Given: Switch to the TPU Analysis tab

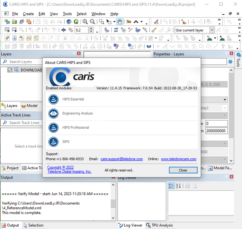Looking at the screenshot, I should pos(160,225).
